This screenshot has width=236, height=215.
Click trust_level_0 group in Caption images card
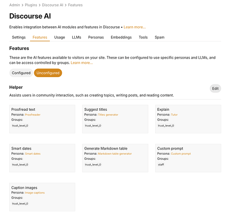tap(20, 204)
